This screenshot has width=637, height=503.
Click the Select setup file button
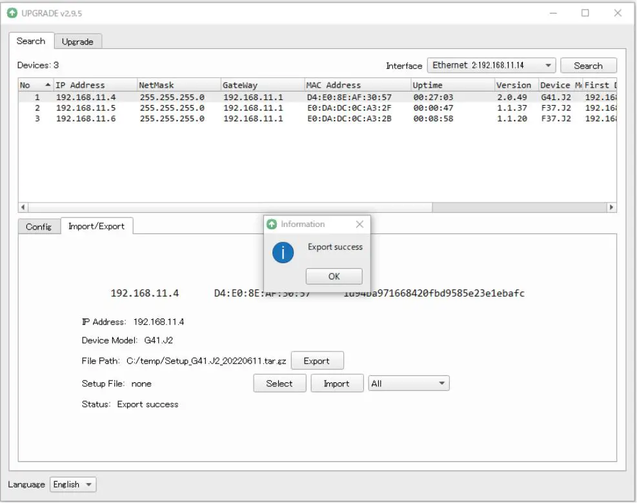point(279,384)
